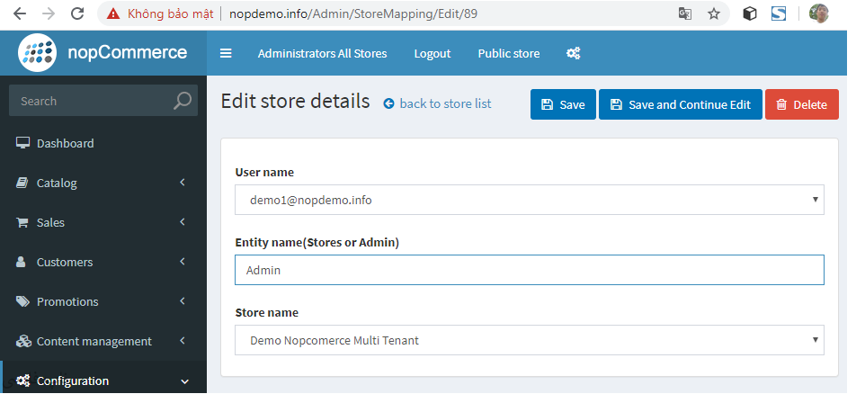Bookmark this page with the star icon
The height and width of the screenshot is (394, 865).
pyautogui.click(x=714, y=13)
